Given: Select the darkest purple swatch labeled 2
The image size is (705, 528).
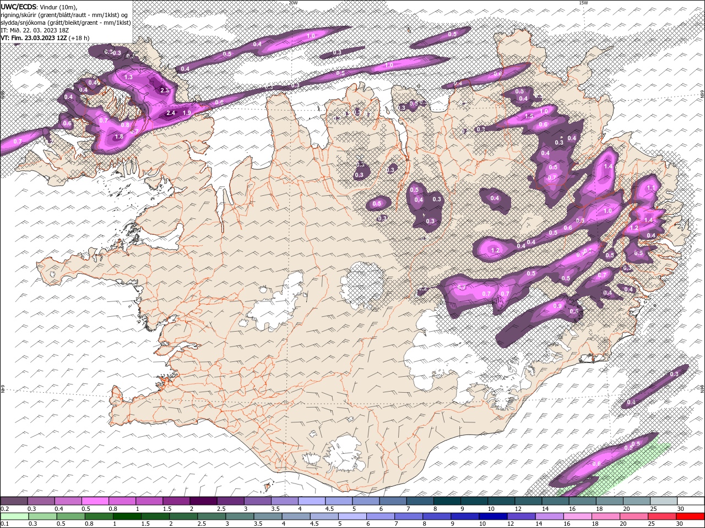Looking at the screenshot, I should pyautogui.click(x=203, y=501).
